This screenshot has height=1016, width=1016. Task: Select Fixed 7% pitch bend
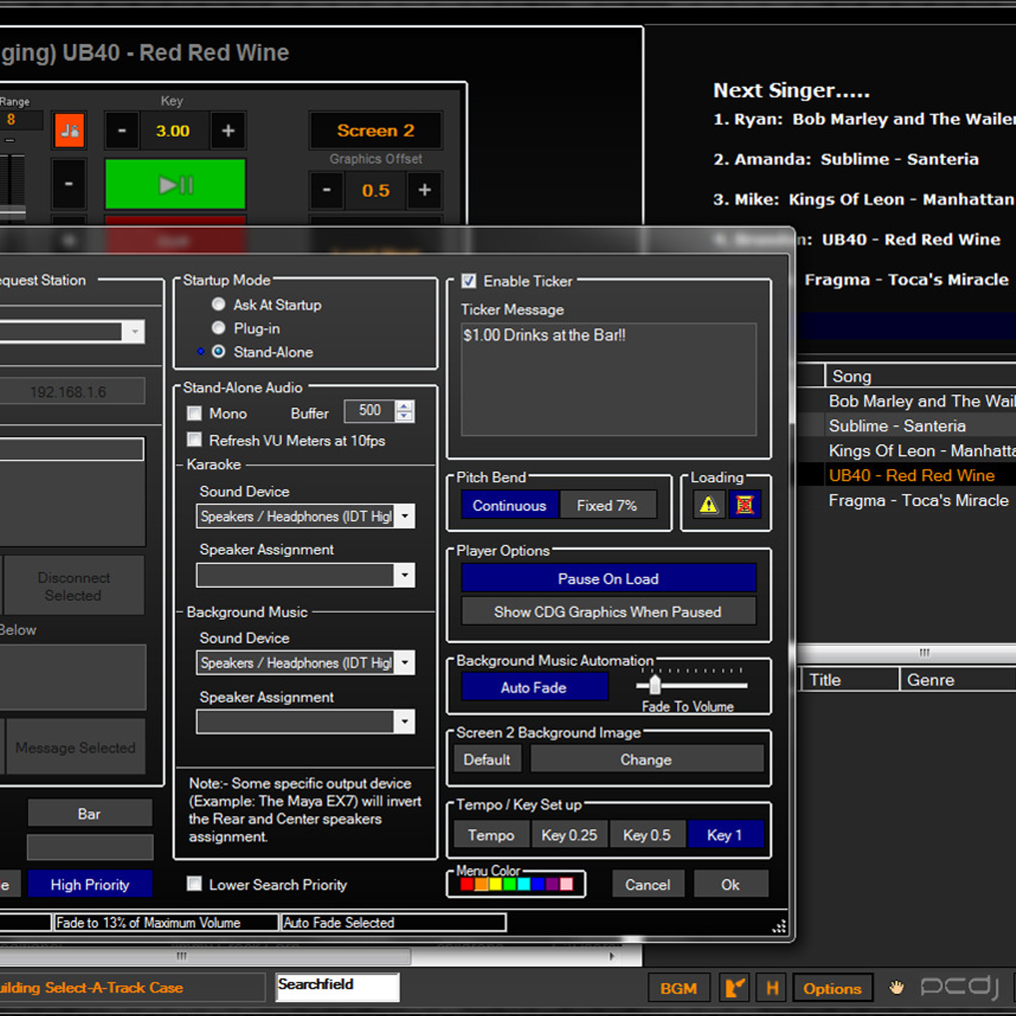point(607,505)
